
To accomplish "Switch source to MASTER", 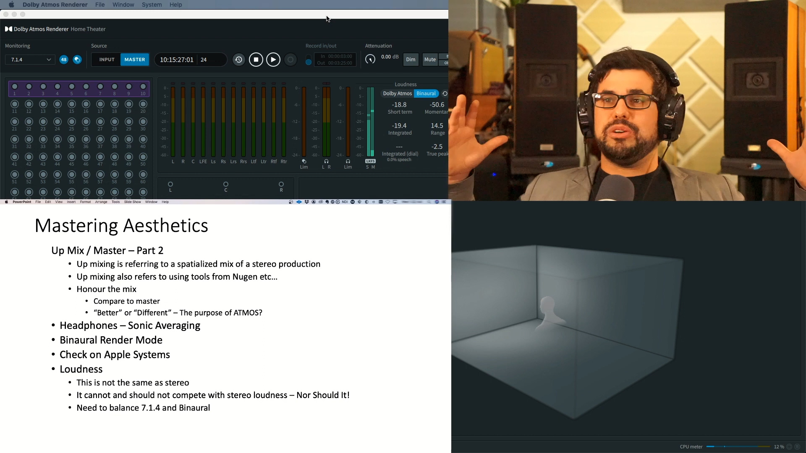I will click(135, 60).
